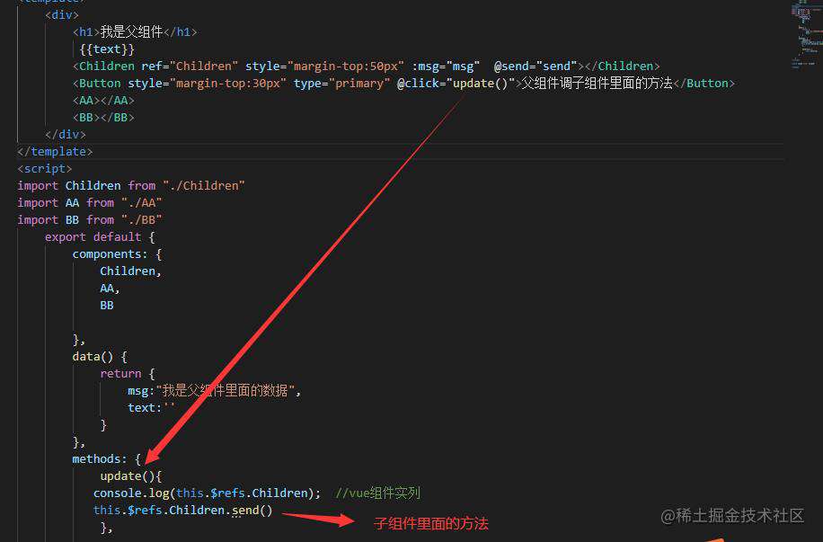
Task: Click the "return {" line
Action: 128,373
